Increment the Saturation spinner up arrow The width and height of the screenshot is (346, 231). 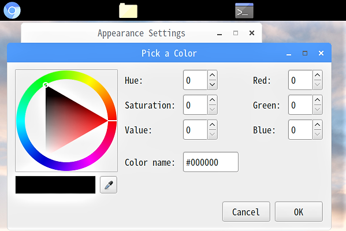(212, 100)
